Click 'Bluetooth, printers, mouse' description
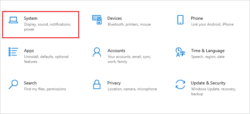The height and width of the screenshot is (114, 250). 129,24
